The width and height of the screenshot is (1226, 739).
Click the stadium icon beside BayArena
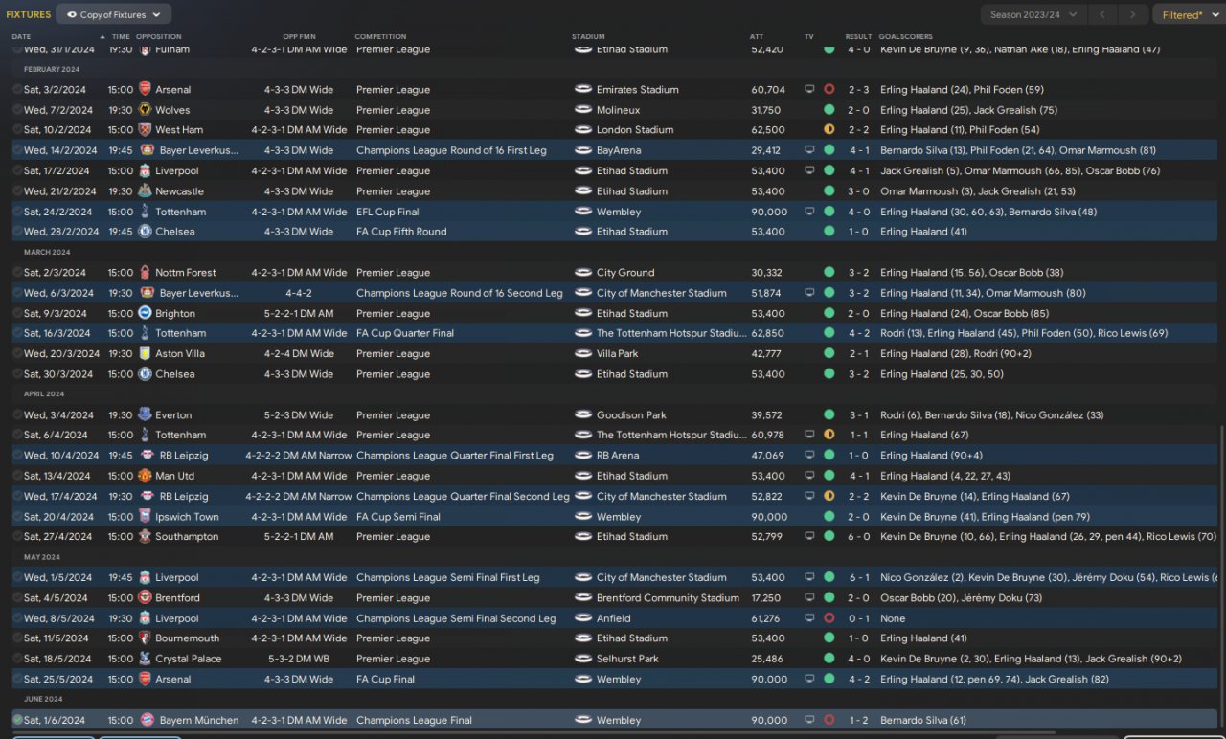click(x=583, y=150)
